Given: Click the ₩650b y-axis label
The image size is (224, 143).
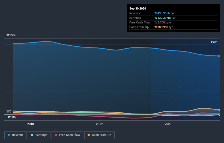Looking at the screenshot, I should point(11,35).
